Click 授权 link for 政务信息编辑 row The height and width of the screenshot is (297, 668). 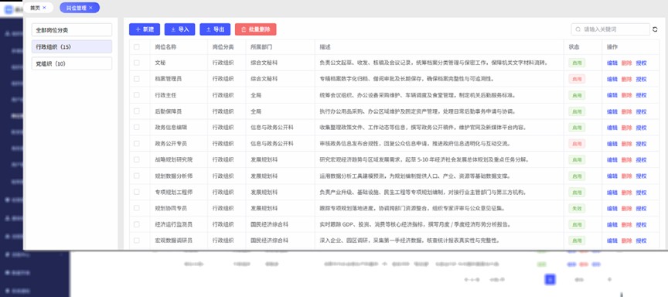click(x=641, y=128)
